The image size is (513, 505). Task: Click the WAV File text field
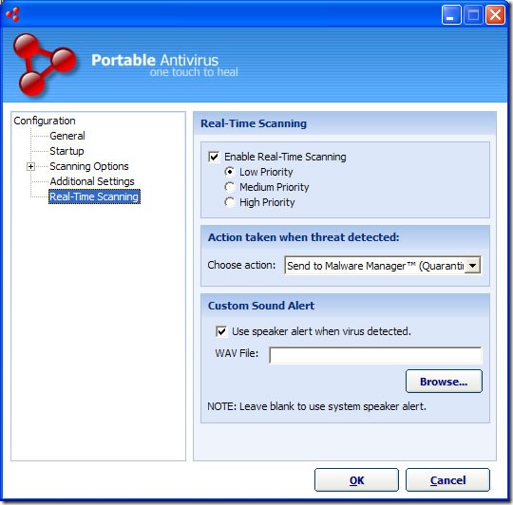(375, 355)
